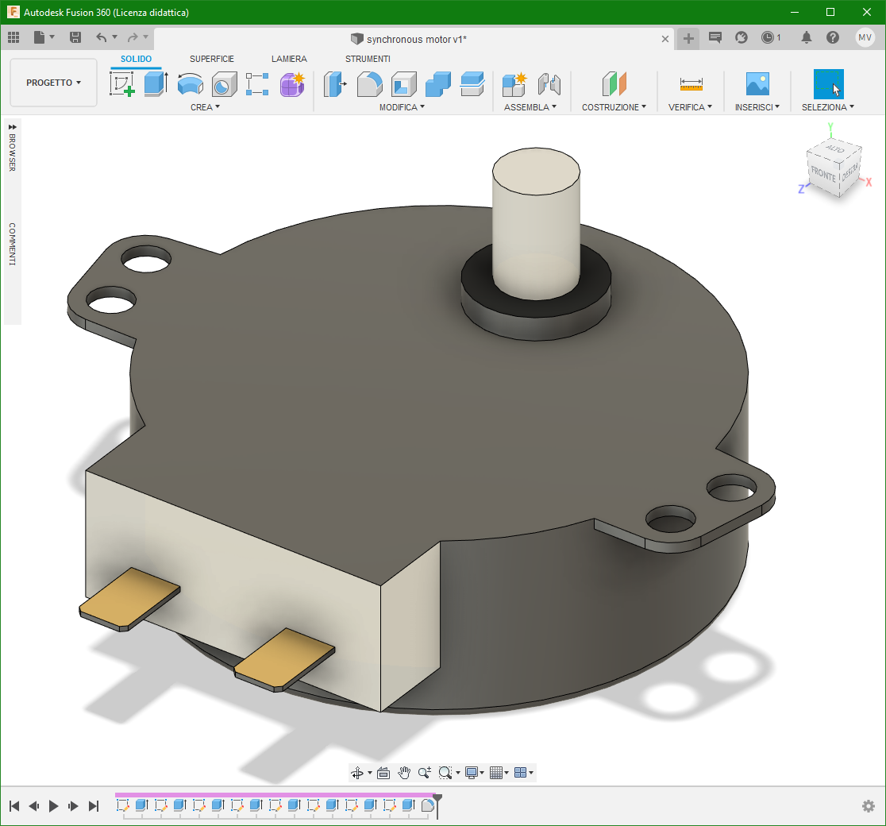886x826 pixels.
Task: Open the Fillet tool in Modifica
Action: click(370, 83)
